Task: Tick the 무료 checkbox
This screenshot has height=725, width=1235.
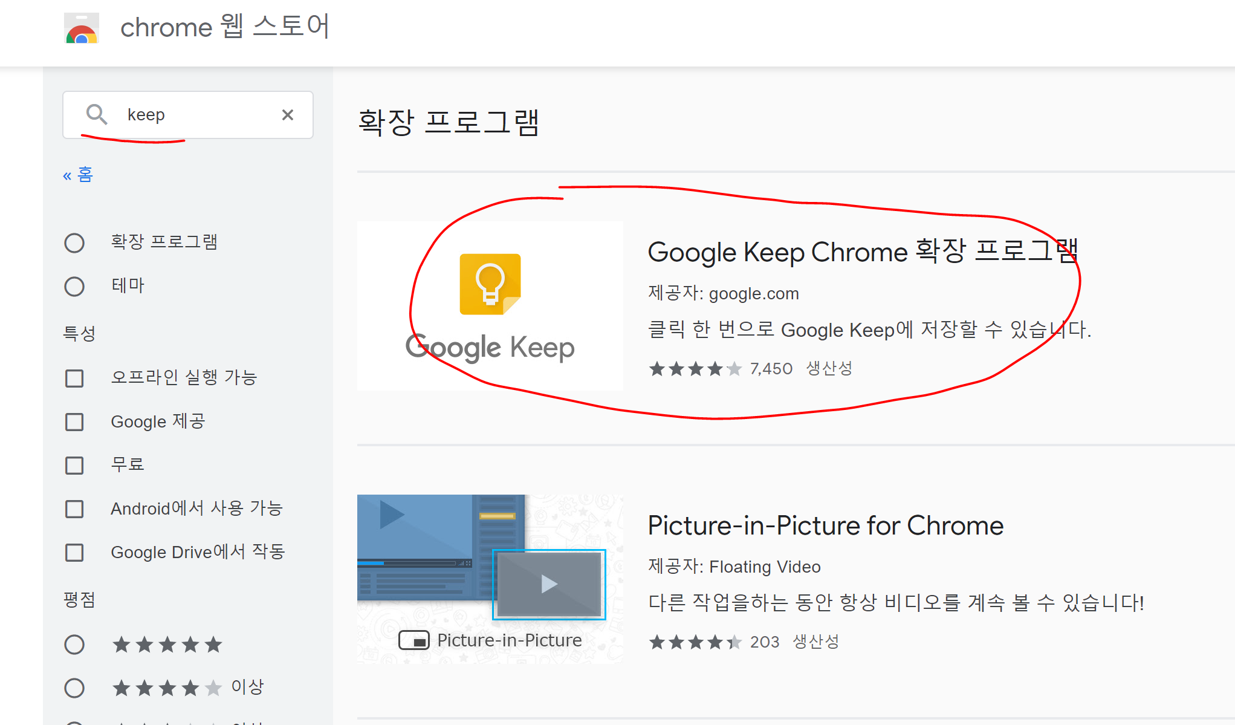Action: (74, 466)
